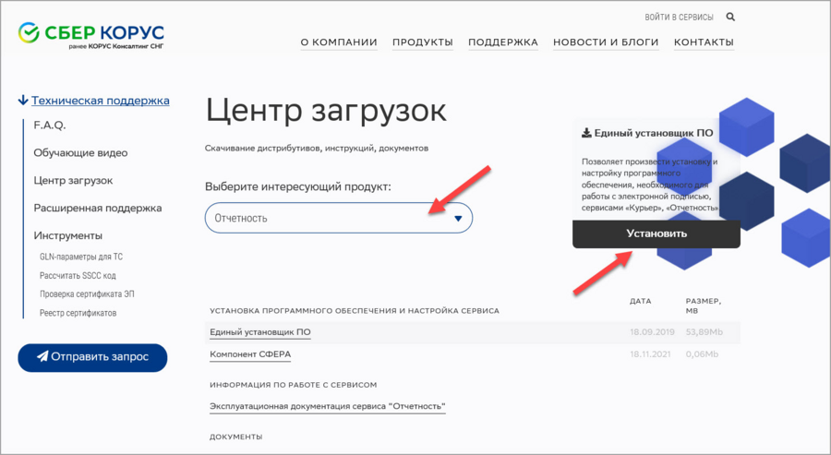
Task: Open F.A.Q. in the sidebar
Action: tap(50, 125)
